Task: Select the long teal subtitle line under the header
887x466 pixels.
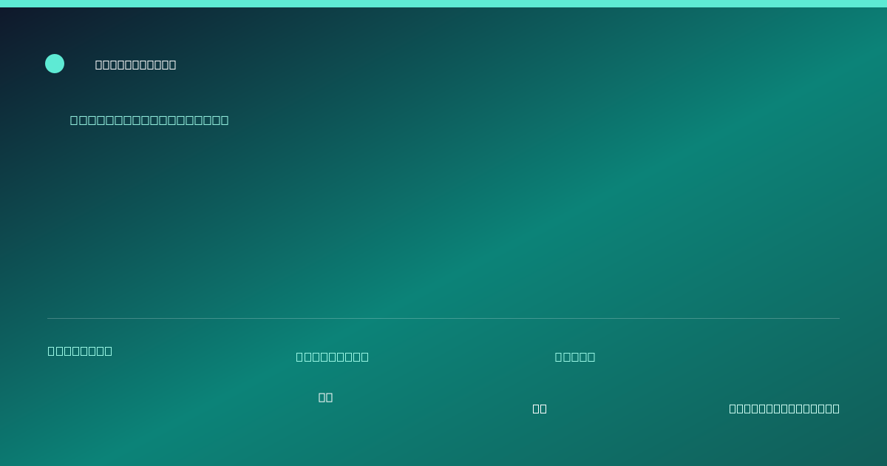Action: coord(149,120)
